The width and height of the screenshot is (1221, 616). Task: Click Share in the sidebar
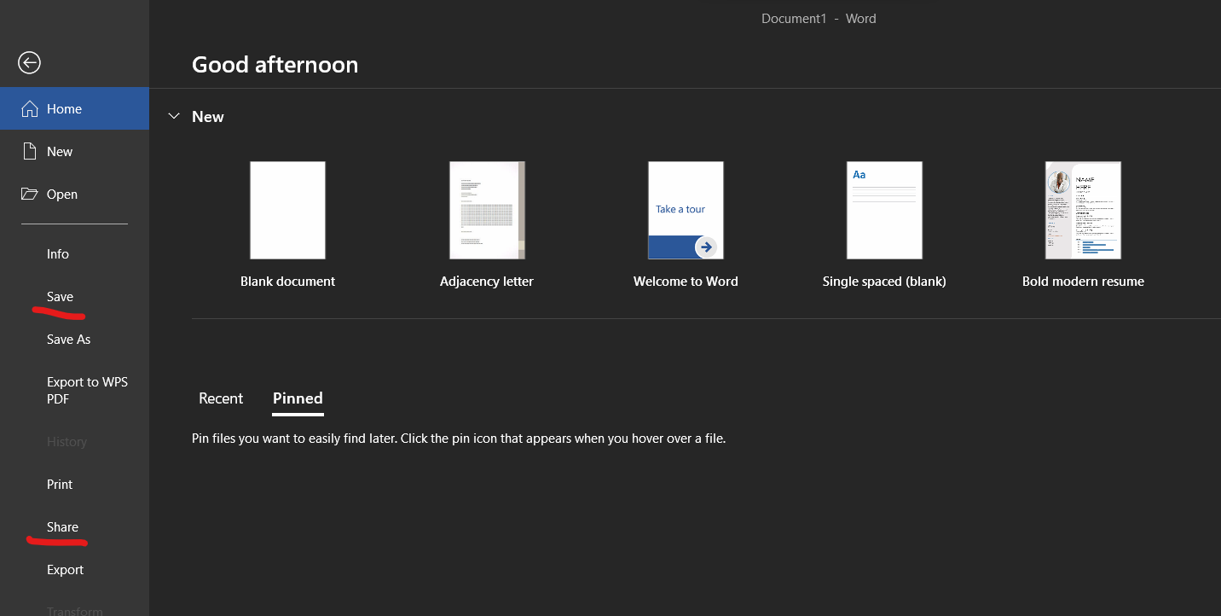[x=62, y=527]
